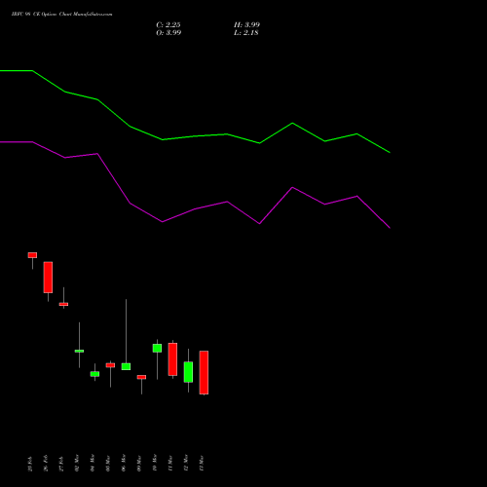The width and height of the screenshot is (487, 487).
Task: Click the "27 Feb" date axis label
Action: point(61,464)
